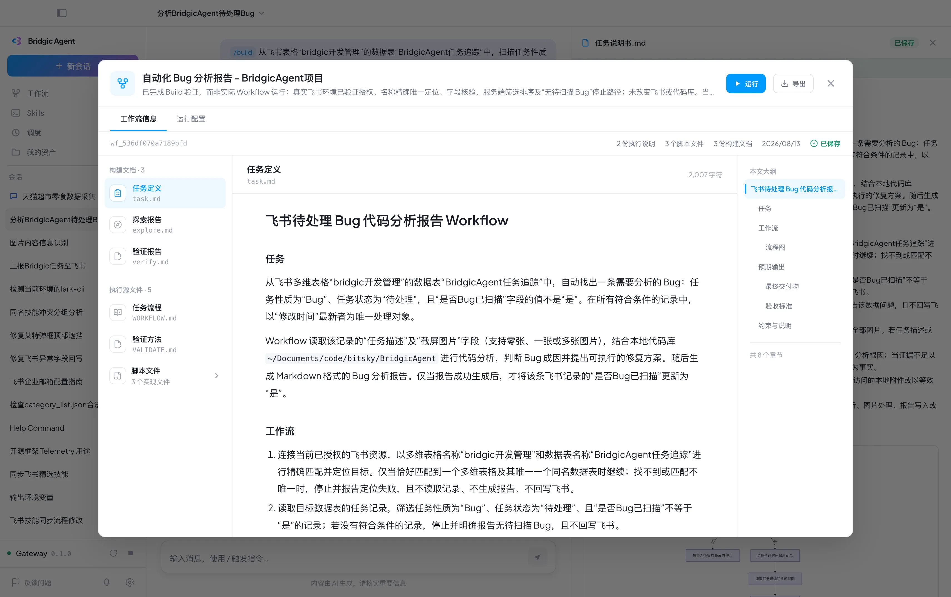The image size is (951, 597).
Task: Click the send message arrow icon
Action: [x=538, y=557]
